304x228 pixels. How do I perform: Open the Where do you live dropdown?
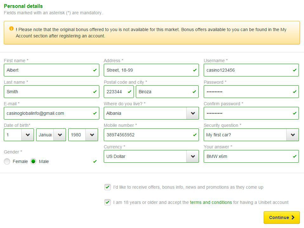point(192,113)
